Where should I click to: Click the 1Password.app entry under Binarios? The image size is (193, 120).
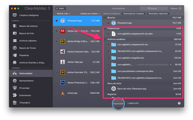click(125, 23)
